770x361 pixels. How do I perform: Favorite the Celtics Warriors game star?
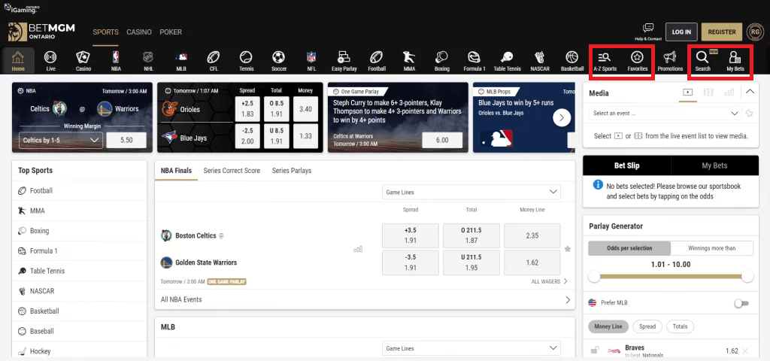tap(568, 249)
